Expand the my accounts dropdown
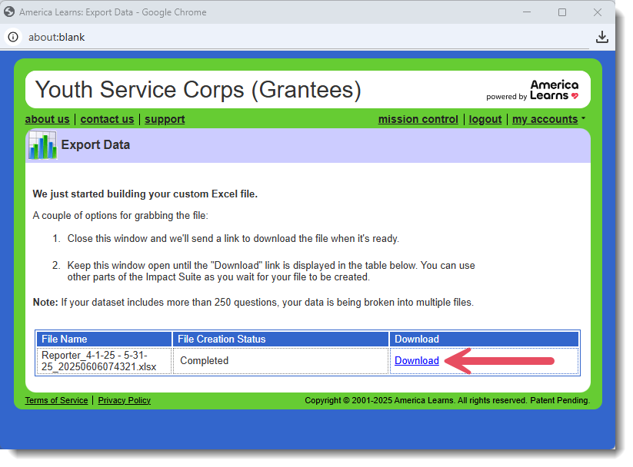 (x=548, y=119)
